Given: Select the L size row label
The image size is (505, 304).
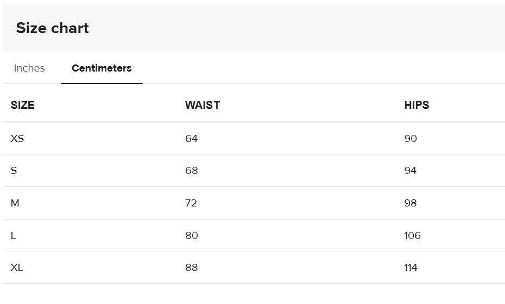Looking at the screenshot, I should click(x=13, y=236).
